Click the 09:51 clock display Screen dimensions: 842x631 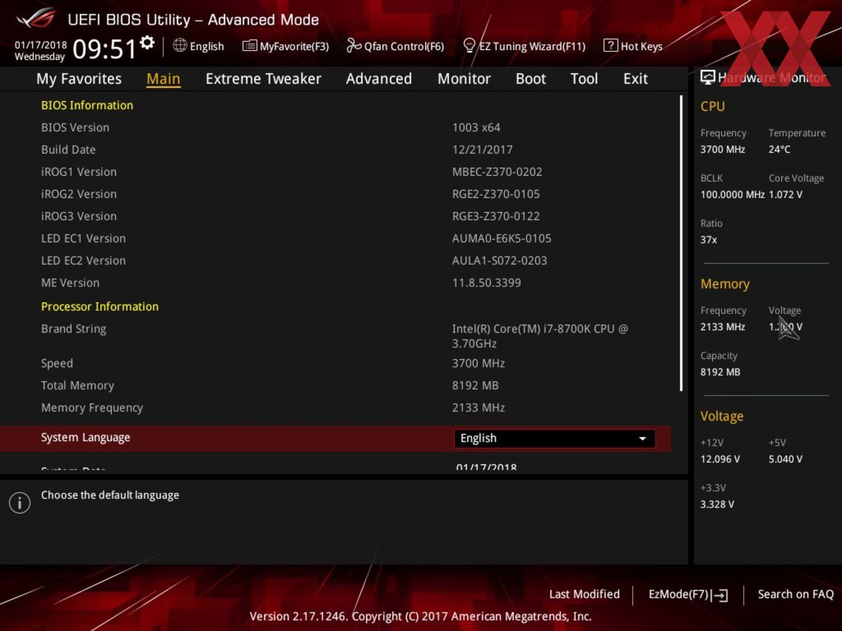click(x=104, y=49)
